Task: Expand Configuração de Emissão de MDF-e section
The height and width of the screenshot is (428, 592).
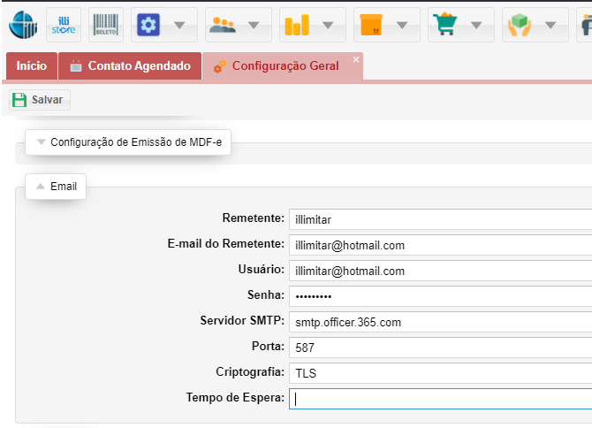Action: (x=128, y=141)
